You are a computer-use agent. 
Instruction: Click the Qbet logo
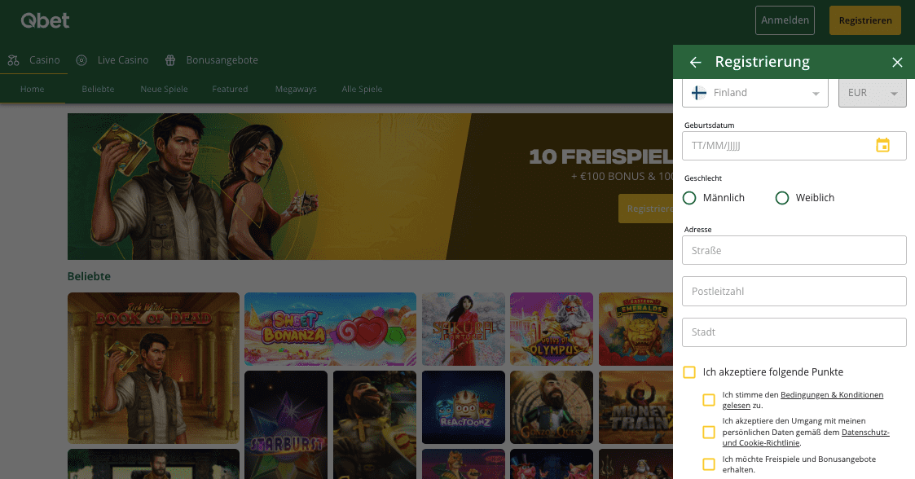coord(45,20)
